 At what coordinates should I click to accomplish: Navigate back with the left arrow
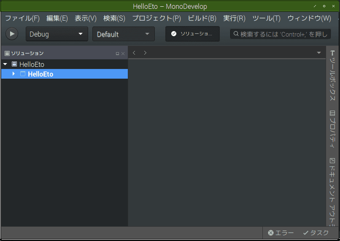click(x=134, y=53)
